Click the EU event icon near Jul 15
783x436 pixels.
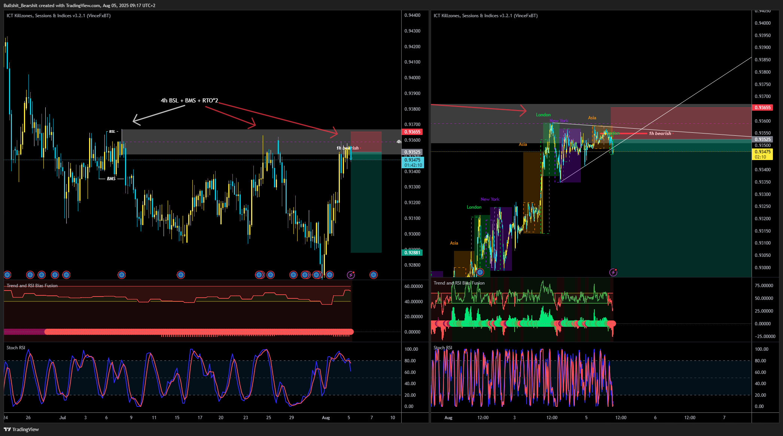[x=181, y=275]
